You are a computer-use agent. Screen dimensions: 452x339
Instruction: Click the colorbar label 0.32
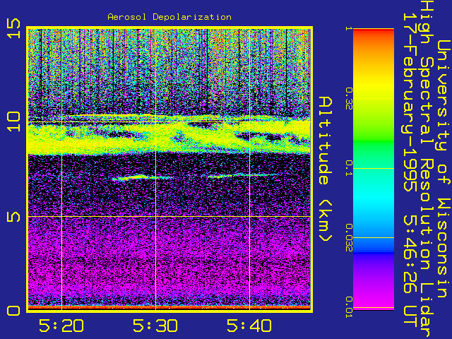point(349,99)
